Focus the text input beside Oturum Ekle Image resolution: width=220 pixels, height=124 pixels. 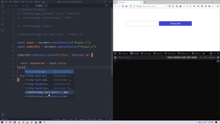tap(142, 23)
